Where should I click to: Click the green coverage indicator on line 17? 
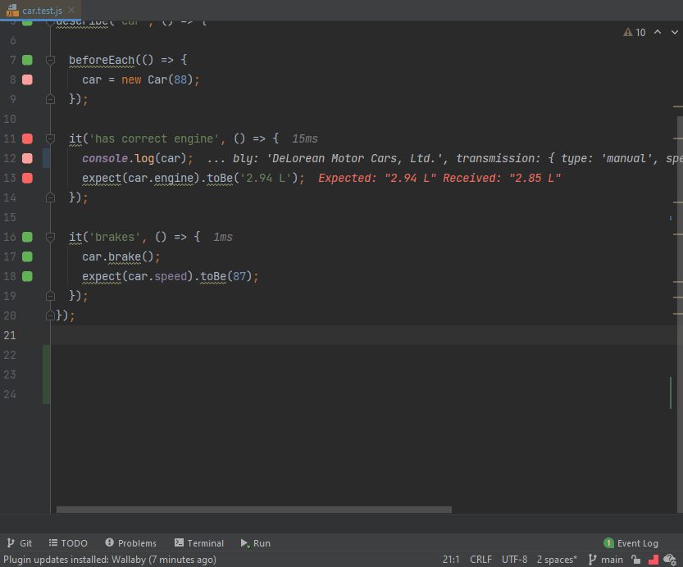tap(27, 256)
